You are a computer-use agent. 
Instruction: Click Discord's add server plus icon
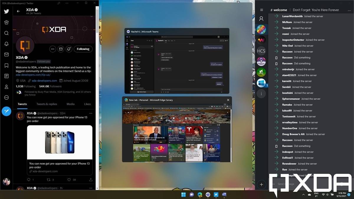coord(261,185)
